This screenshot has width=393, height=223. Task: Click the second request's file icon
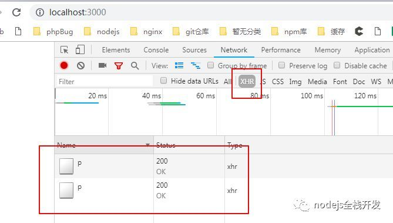(66, 190)
